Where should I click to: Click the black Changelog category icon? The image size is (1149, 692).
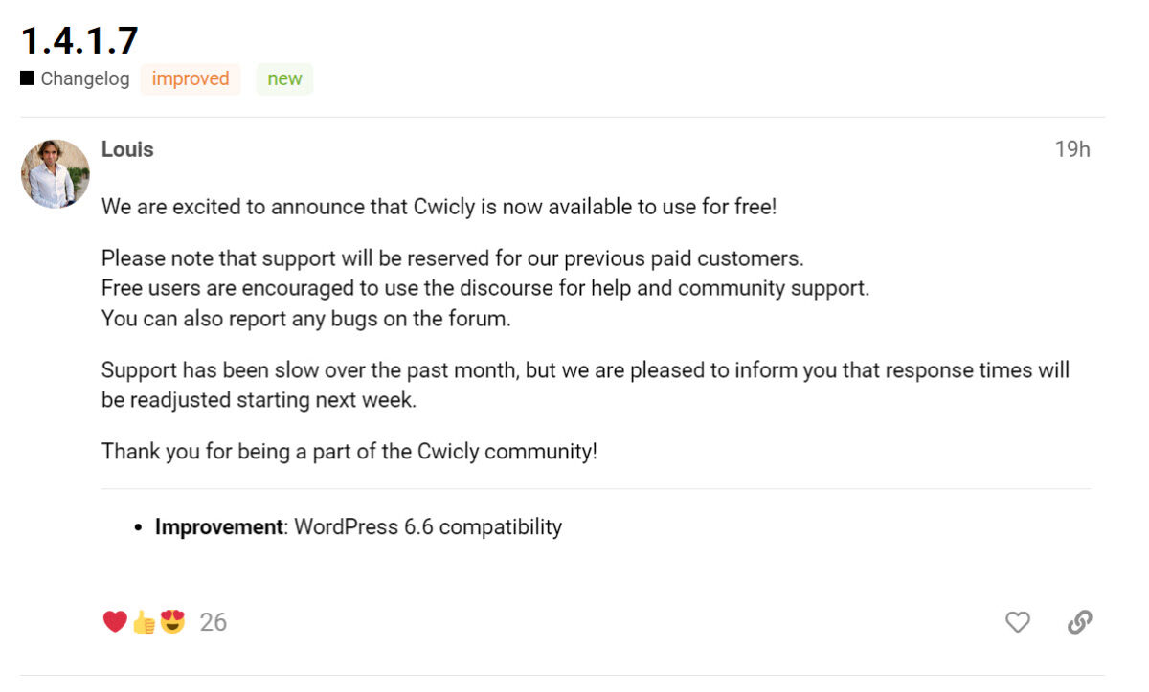point(26,78)
